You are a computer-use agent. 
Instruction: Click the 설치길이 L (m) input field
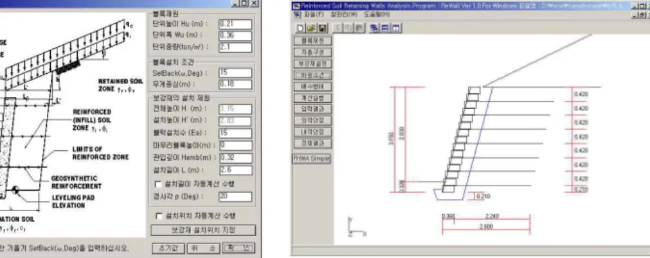point(235,170)
